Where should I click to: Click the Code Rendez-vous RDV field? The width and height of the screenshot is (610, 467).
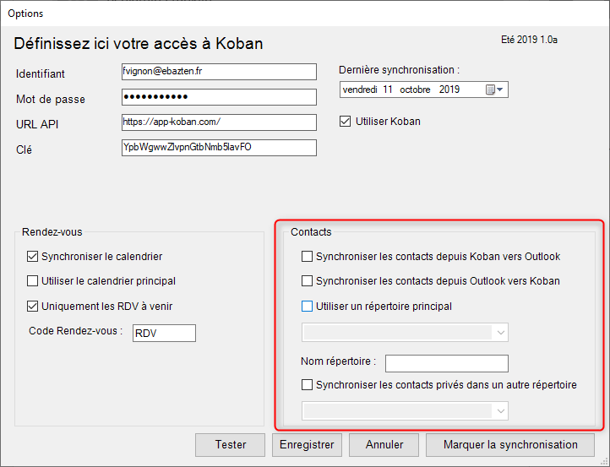(164, 334)
